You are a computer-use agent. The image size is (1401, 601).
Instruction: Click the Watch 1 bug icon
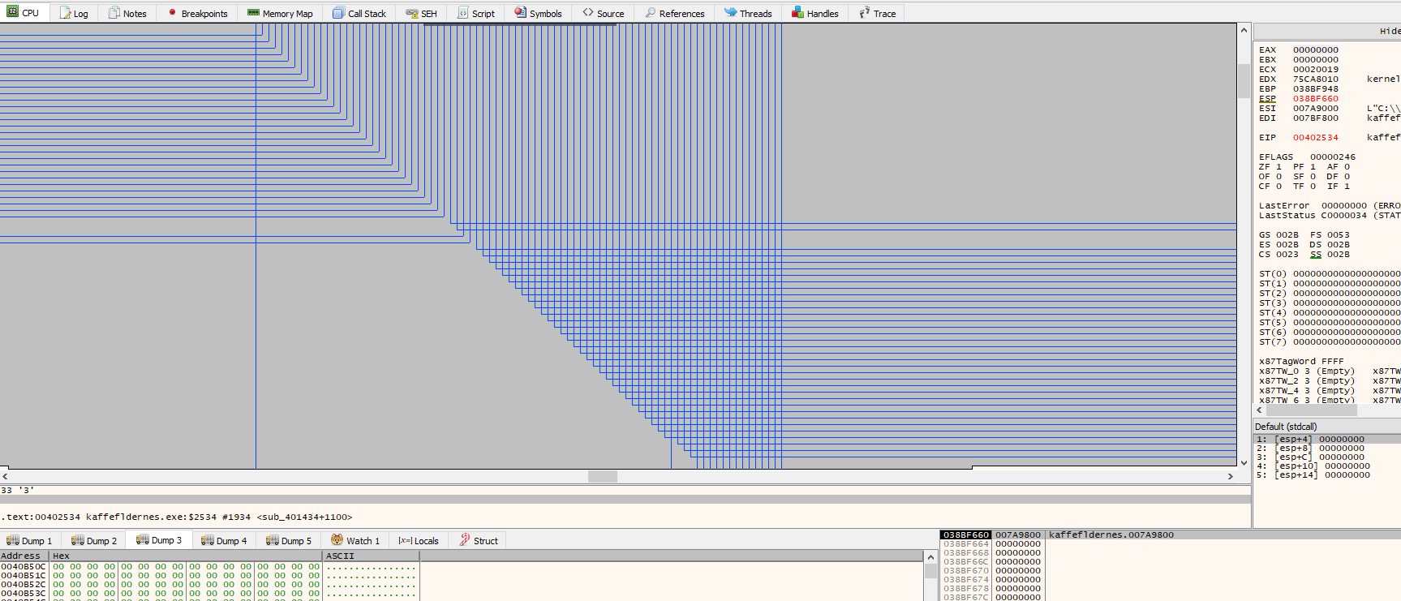pyautogui.click(x=337, y=540)
